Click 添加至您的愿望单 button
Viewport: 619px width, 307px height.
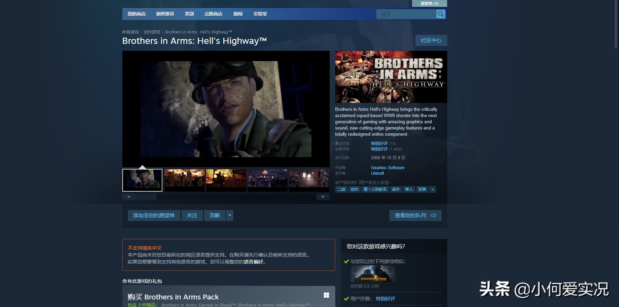(x=154, y=215)
